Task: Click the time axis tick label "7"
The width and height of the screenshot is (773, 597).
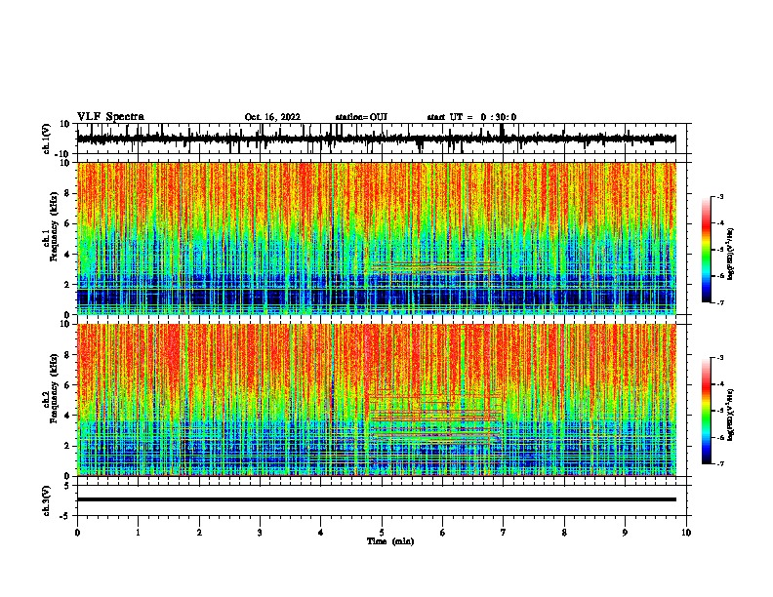Action: tap(504, 533)
